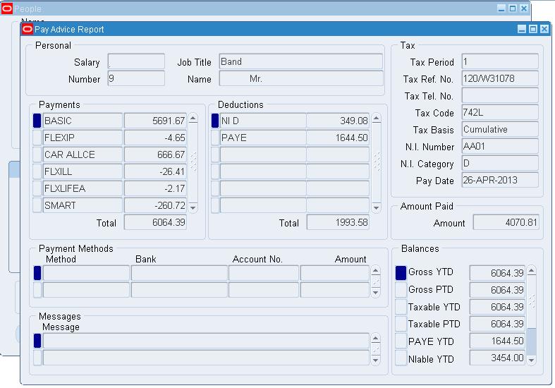Select the PAYE deduction row indicator
This screenshot has width=555, height=388.
215,138
